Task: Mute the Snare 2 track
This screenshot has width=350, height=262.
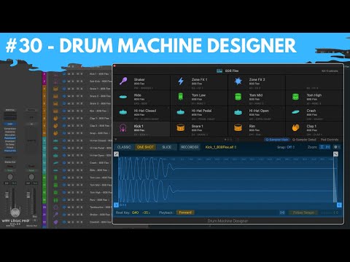Action: 69,96
